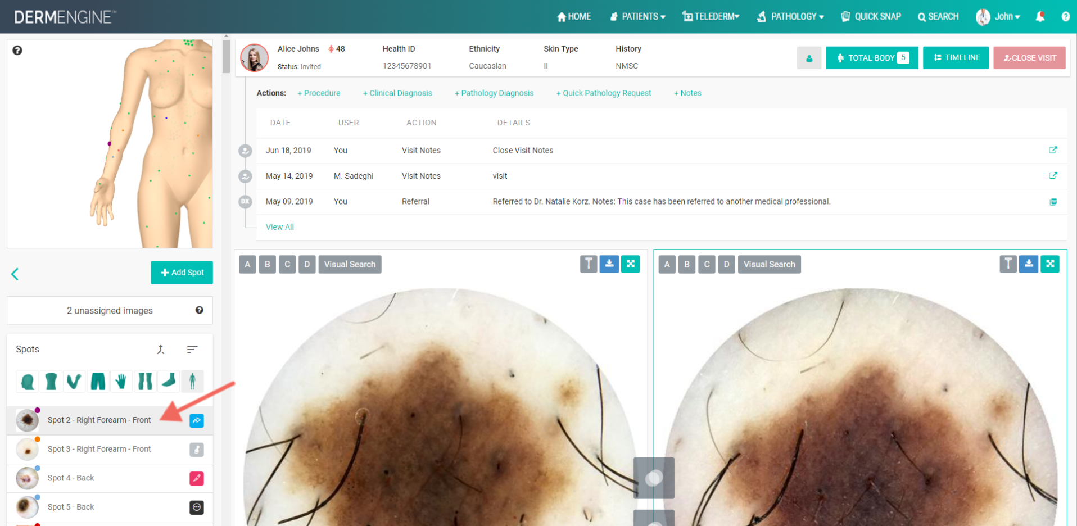Open notification bell in header

tap(1040, 16)
